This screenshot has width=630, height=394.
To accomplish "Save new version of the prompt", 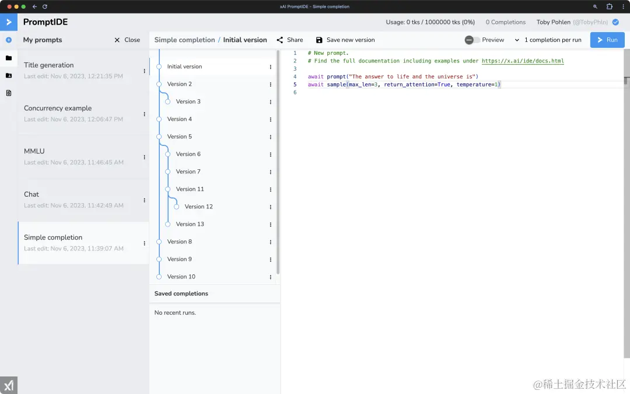I will click(345, 40).
